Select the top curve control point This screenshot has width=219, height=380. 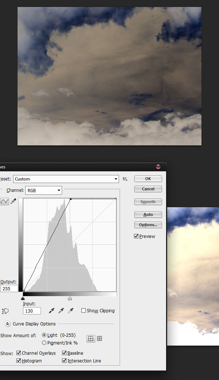point(70,199)
